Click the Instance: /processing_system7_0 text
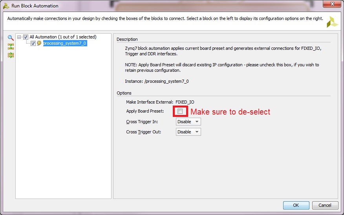The width and height of the screenshot is (344, 215). click(157, 81)
